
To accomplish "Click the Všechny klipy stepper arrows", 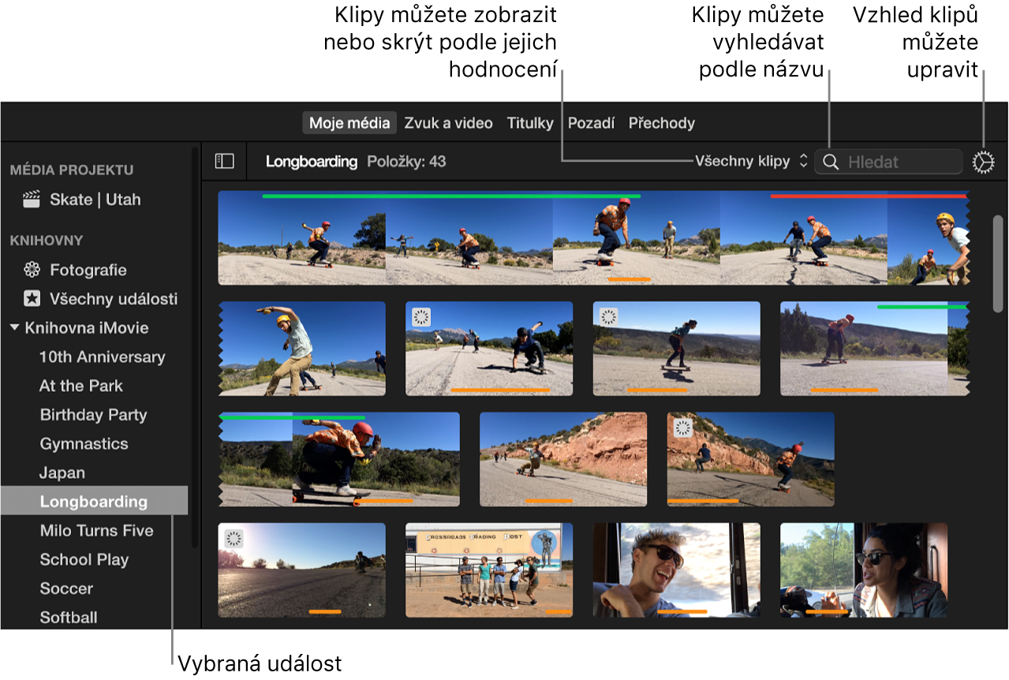I will 803,161.
